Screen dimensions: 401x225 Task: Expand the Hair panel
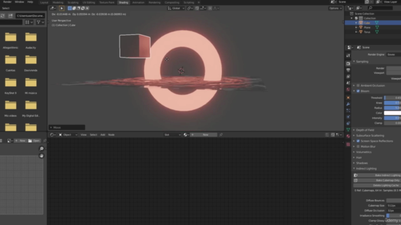(358, 157)
